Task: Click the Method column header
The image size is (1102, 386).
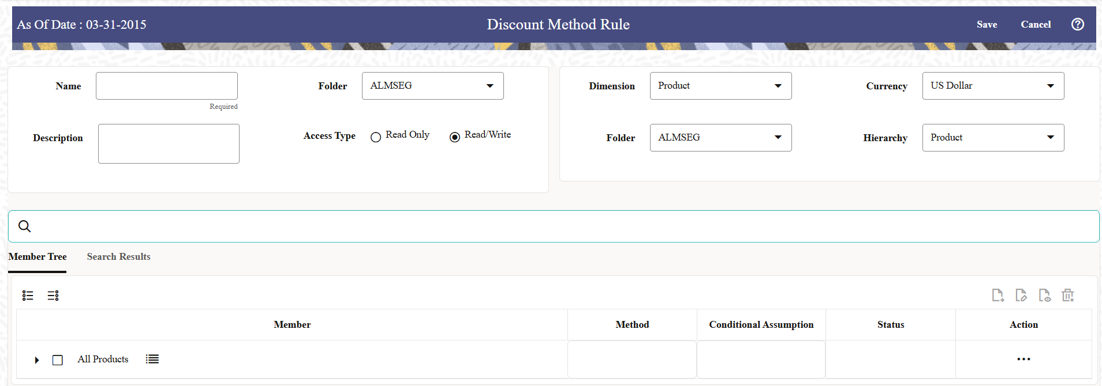Action: tap(632, 325)
